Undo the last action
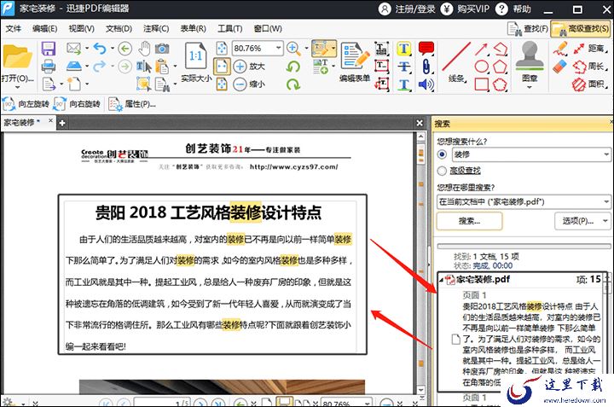Viewport: 614px width, 407px height. [100, 48]
